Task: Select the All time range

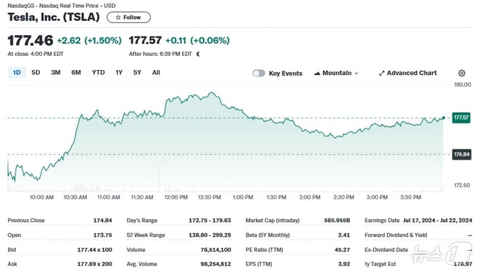Action: (156, 73)
